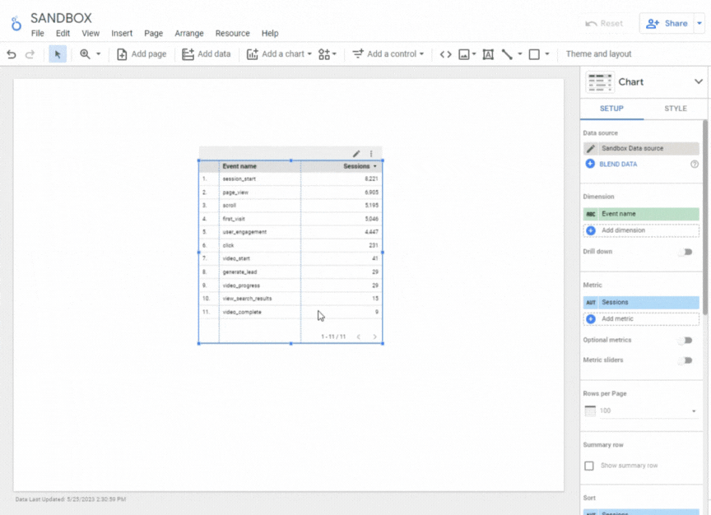Click the Add page toolbar icon
Screen dimensions: 711x515
point(122,54)
